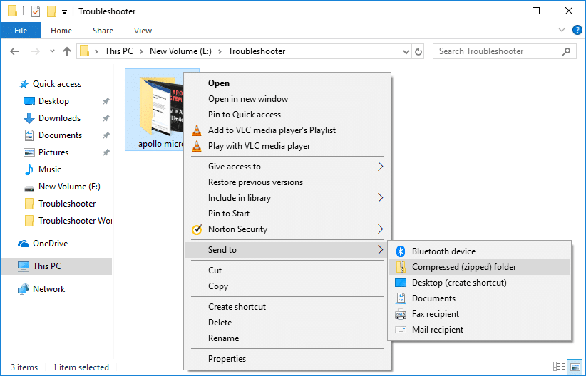Go up one folder level
586x376 pixels.
[x=67, y=51]
